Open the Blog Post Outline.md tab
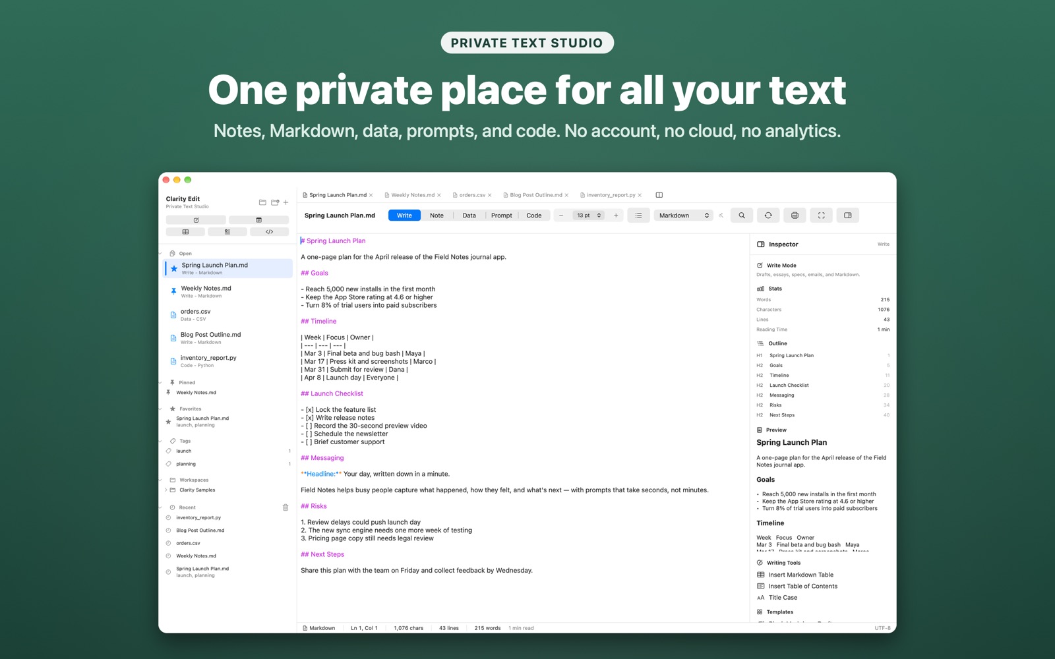Screen dimensions: 1055x659 pyautogui.click(x=535, y=195)
